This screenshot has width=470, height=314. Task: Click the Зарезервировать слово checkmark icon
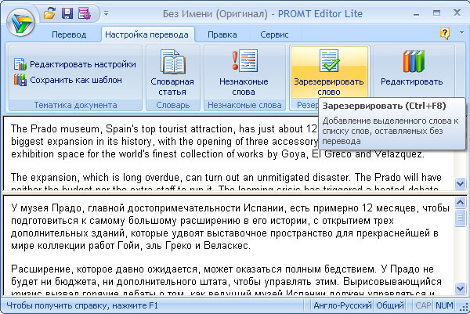click(x=329, y=60)
